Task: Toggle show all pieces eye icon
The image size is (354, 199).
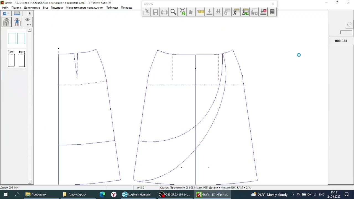Action: pos(7,22)
